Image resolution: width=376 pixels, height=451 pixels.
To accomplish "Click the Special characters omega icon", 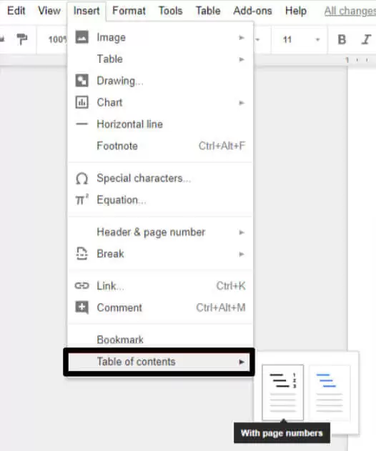I will pyautogui.click(x=81, y=179).
